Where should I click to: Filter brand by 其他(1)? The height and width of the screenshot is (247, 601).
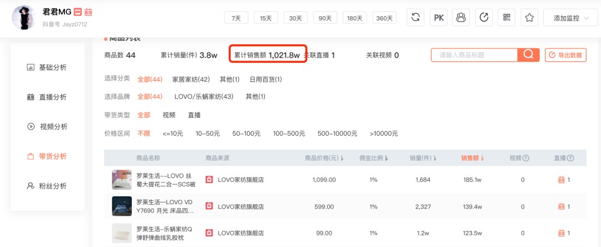255,97
